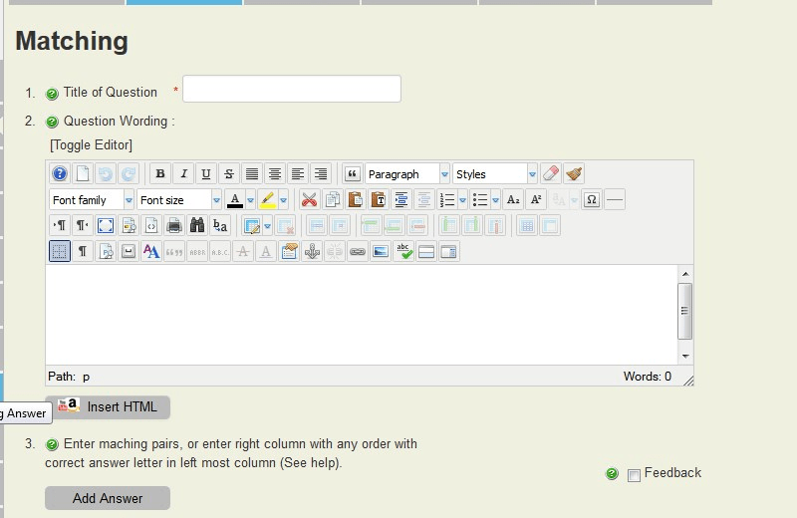
Task: Run the spell checker
Action: [x=403, y=251]
